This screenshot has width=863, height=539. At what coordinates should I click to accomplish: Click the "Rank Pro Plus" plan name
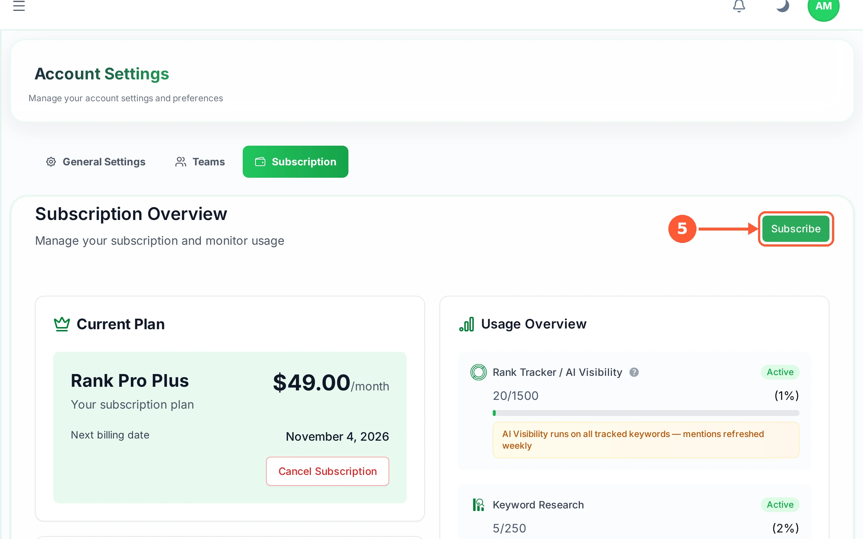point(130,381)
